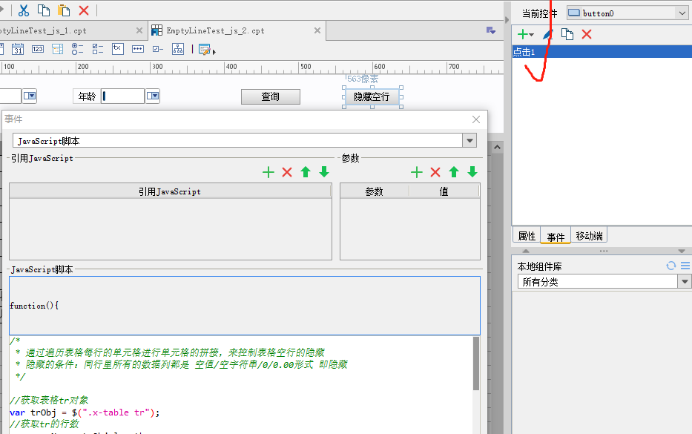Collapse library panel using right down arrow
The image size is (692, 434).
pyautogui.click(x=682, y=251)
